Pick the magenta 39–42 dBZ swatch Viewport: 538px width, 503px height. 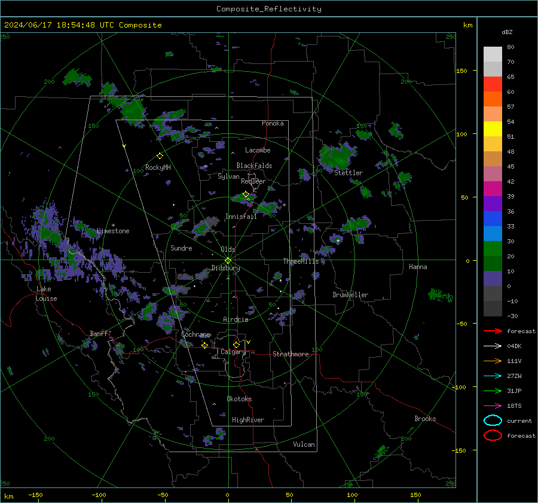[493, 188]
